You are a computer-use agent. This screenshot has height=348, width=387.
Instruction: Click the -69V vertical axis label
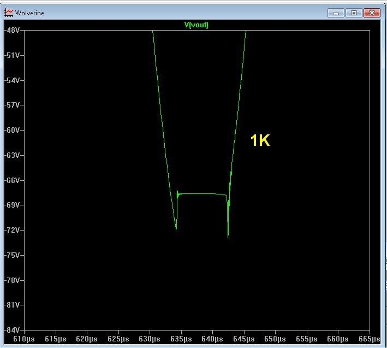12,205
